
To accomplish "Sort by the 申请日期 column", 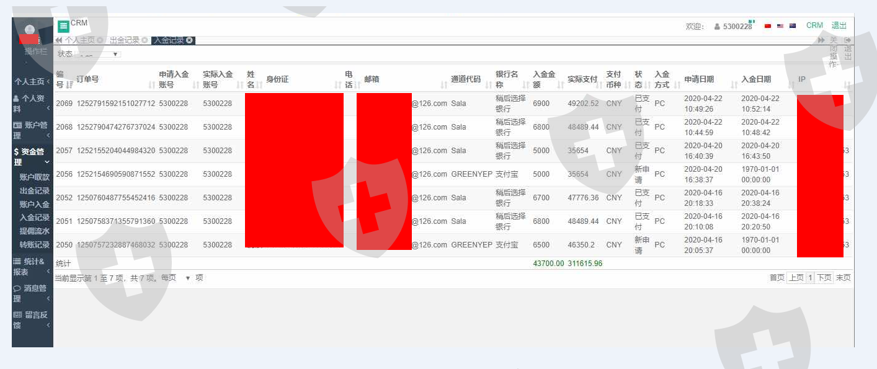I will point(735,85).
